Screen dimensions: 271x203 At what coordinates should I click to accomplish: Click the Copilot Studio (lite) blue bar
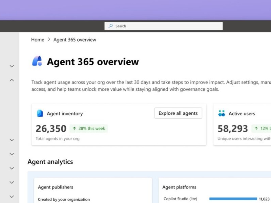(233, 199)
